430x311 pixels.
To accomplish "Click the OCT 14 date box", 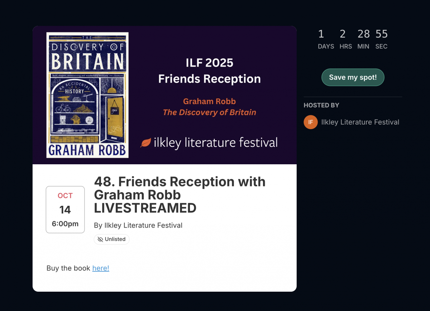I will tap(65, 209).
